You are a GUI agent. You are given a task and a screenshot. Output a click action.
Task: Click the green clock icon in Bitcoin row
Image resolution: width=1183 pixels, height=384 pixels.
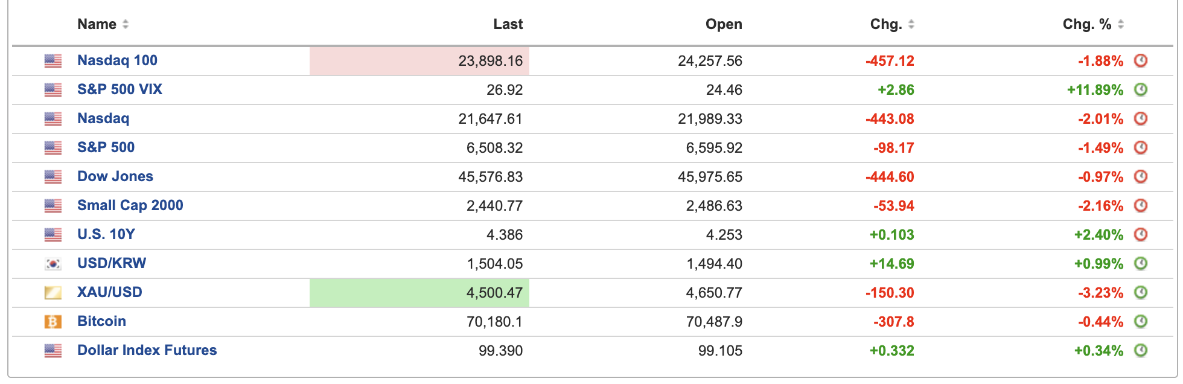(1140, 322)
